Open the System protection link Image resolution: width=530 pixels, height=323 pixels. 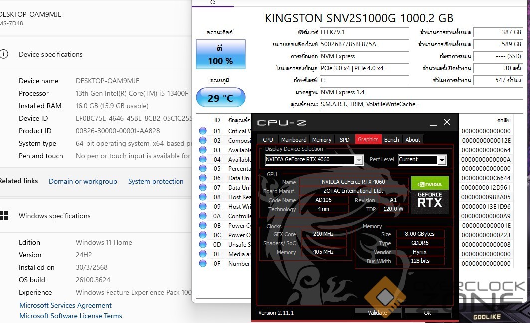click(156, 182)
